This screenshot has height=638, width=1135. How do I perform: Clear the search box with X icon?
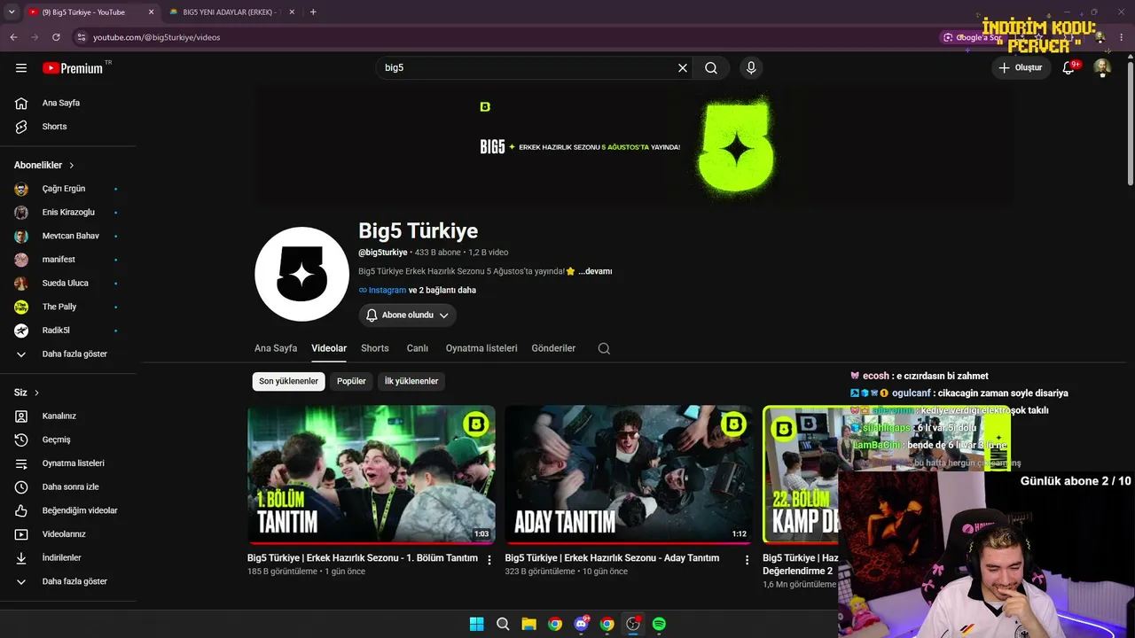pyautogui.click(x=683, y=68)
